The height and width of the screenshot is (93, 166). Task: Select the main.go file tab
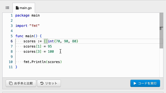(x=24, y=8)
